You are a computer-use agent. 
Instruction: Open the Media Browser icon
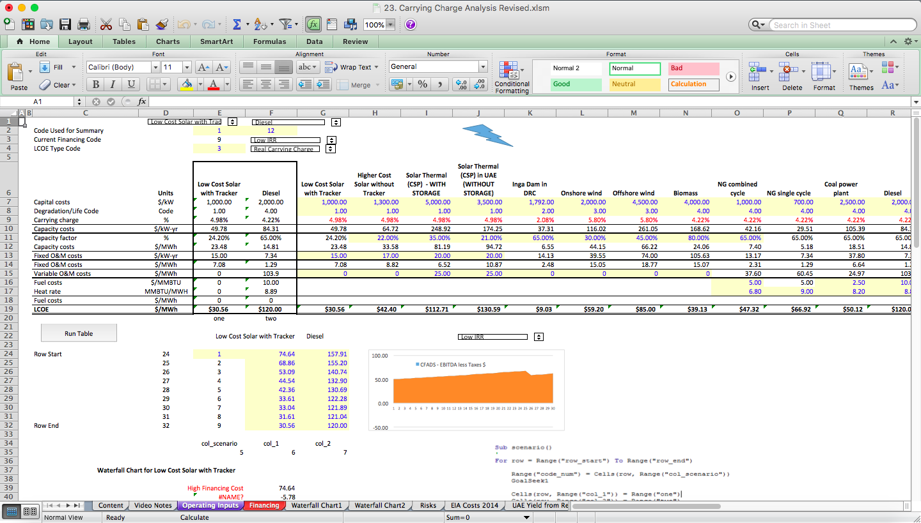coord(350,24)
